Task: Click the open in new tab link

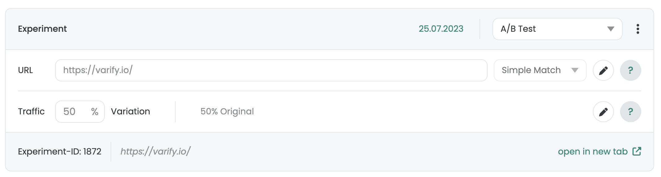Action: pos(593,151)
